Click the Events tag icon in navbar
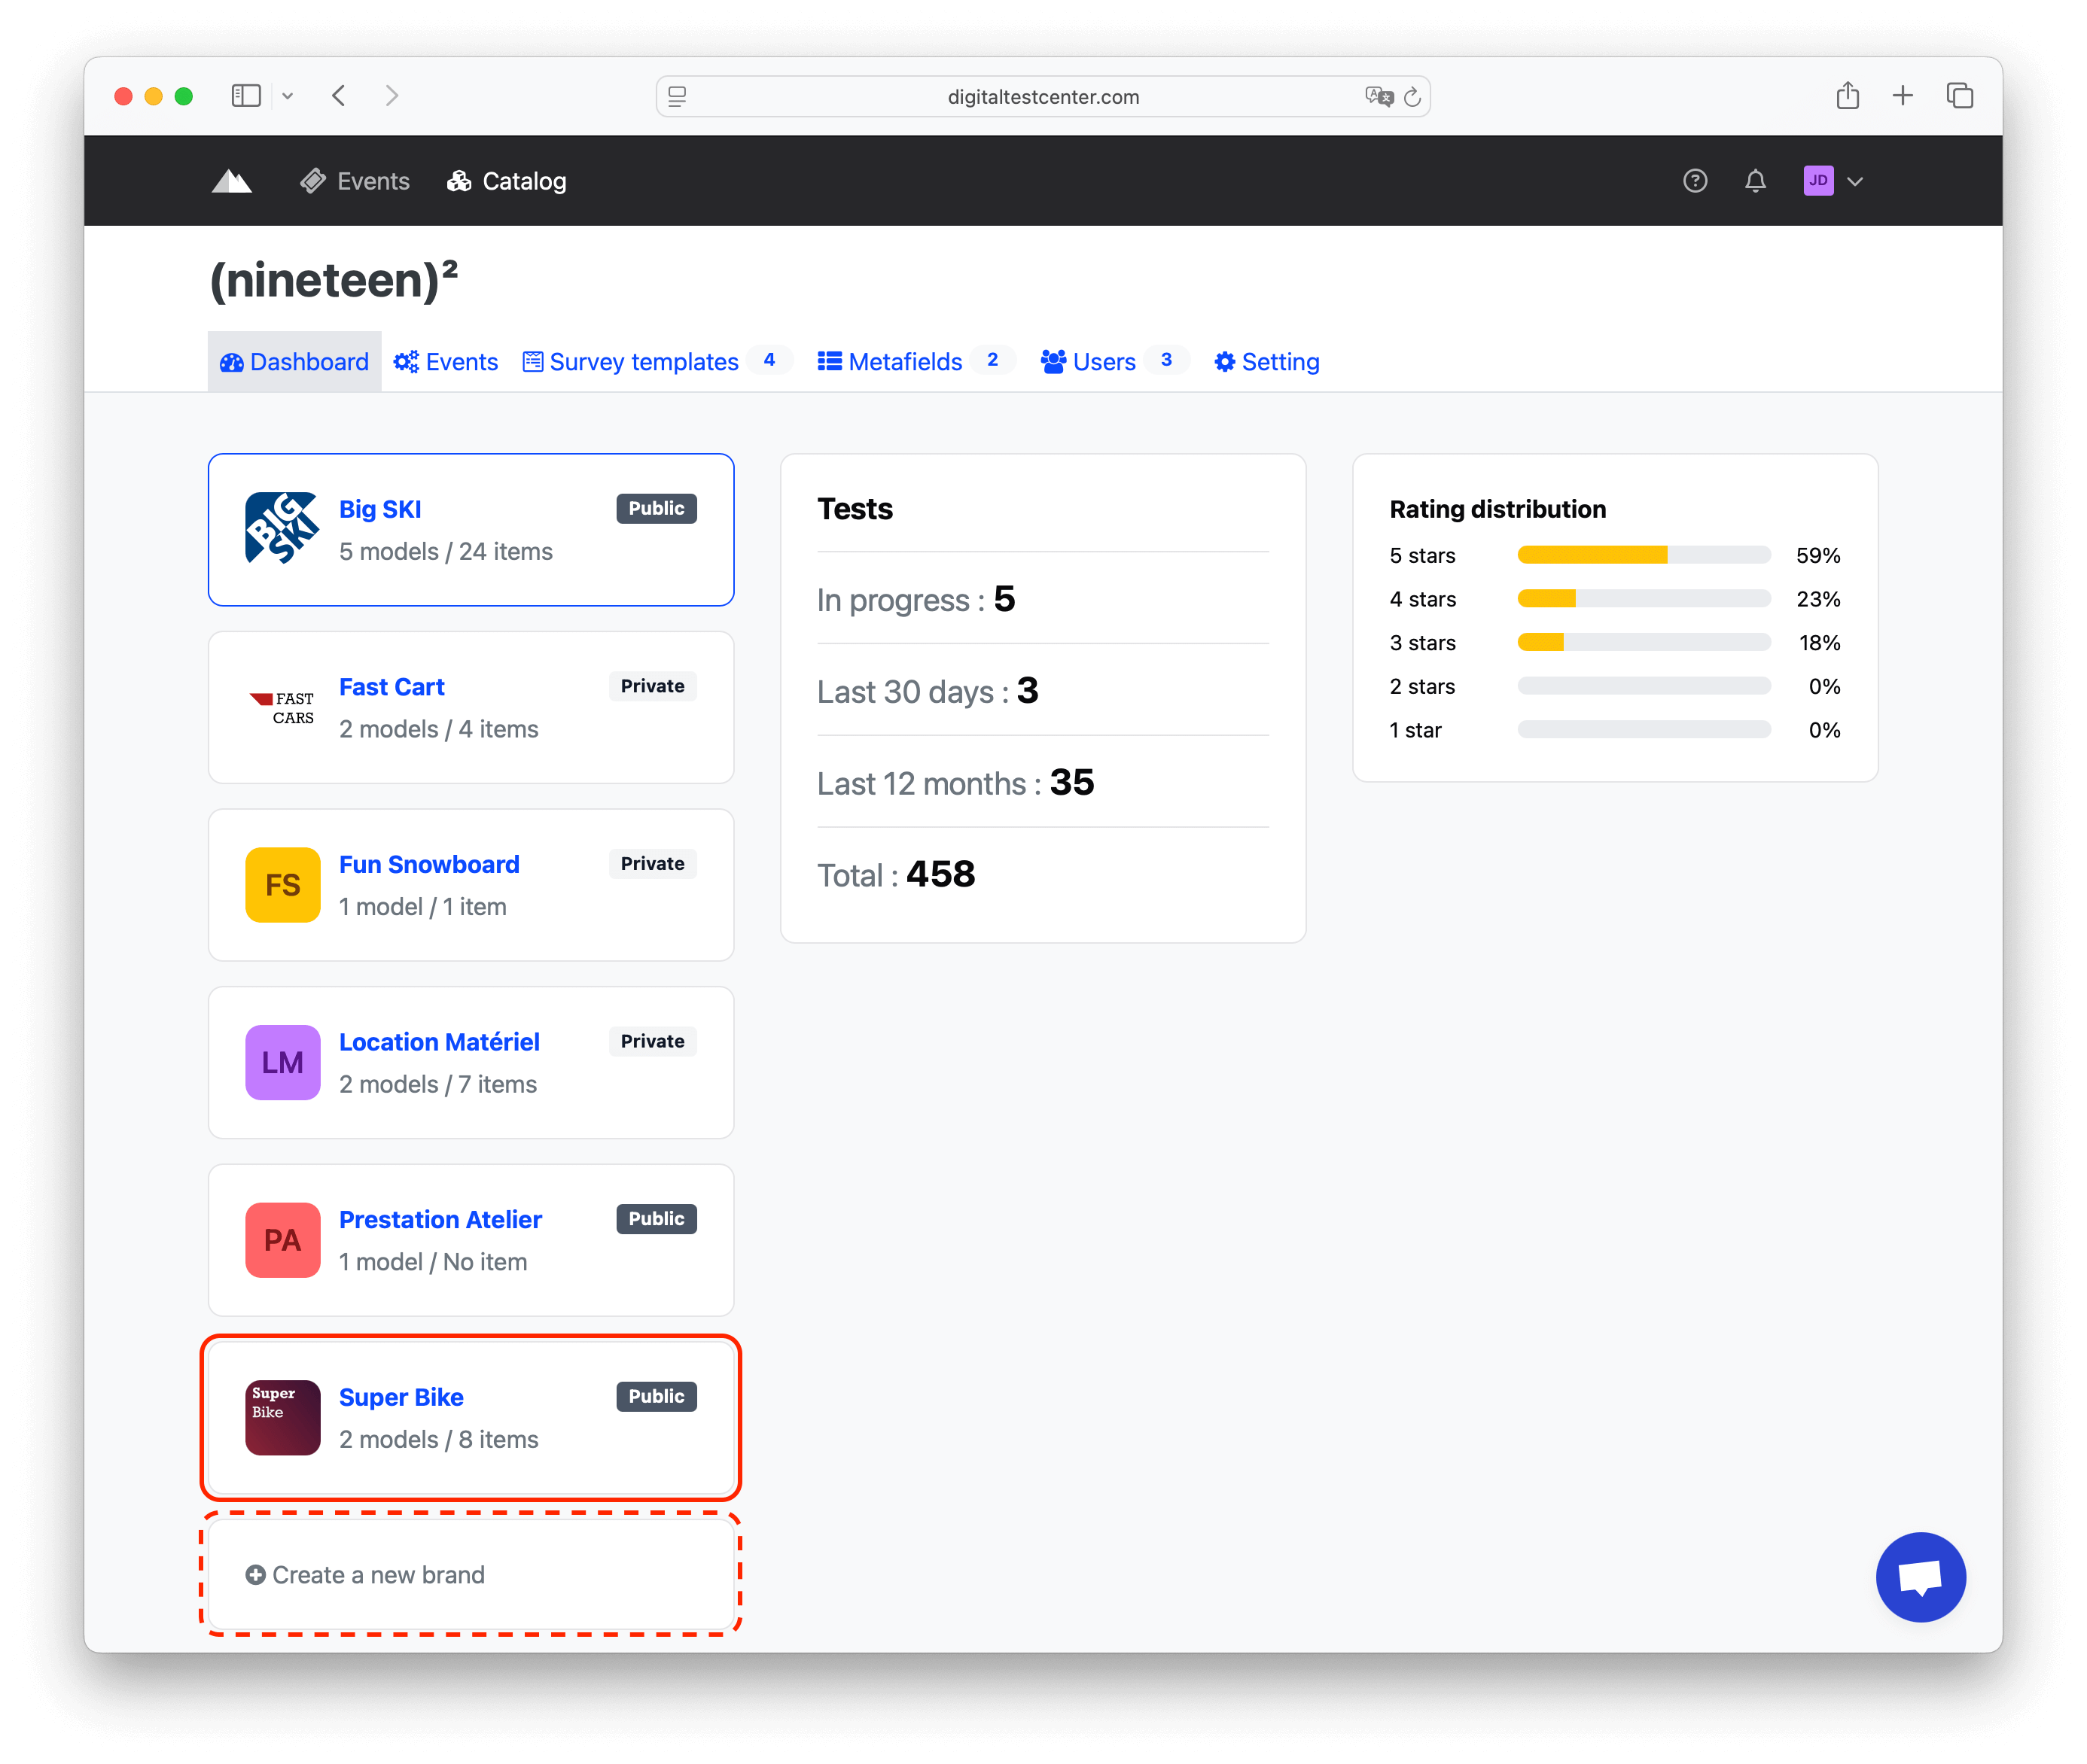2087x1764 pixels. (x=313, y=181)
